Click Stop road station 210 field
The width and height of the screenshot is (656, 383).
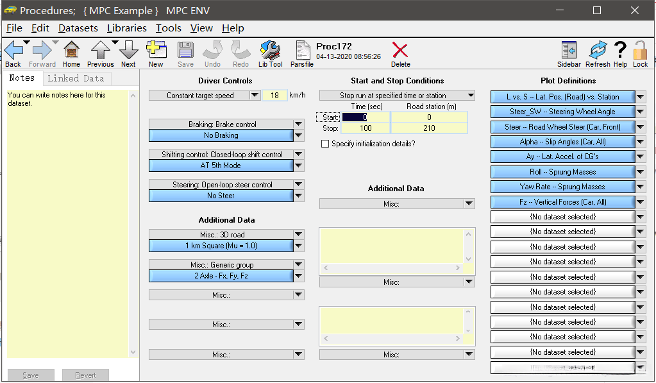[x=429, y=128]
